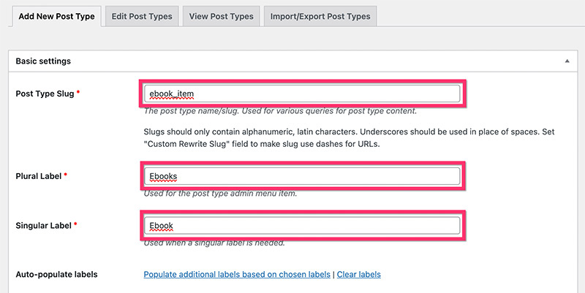Focus the Post Type Slug input field
The width and height of the screenshot is (585, 293).
pos(302,94)
